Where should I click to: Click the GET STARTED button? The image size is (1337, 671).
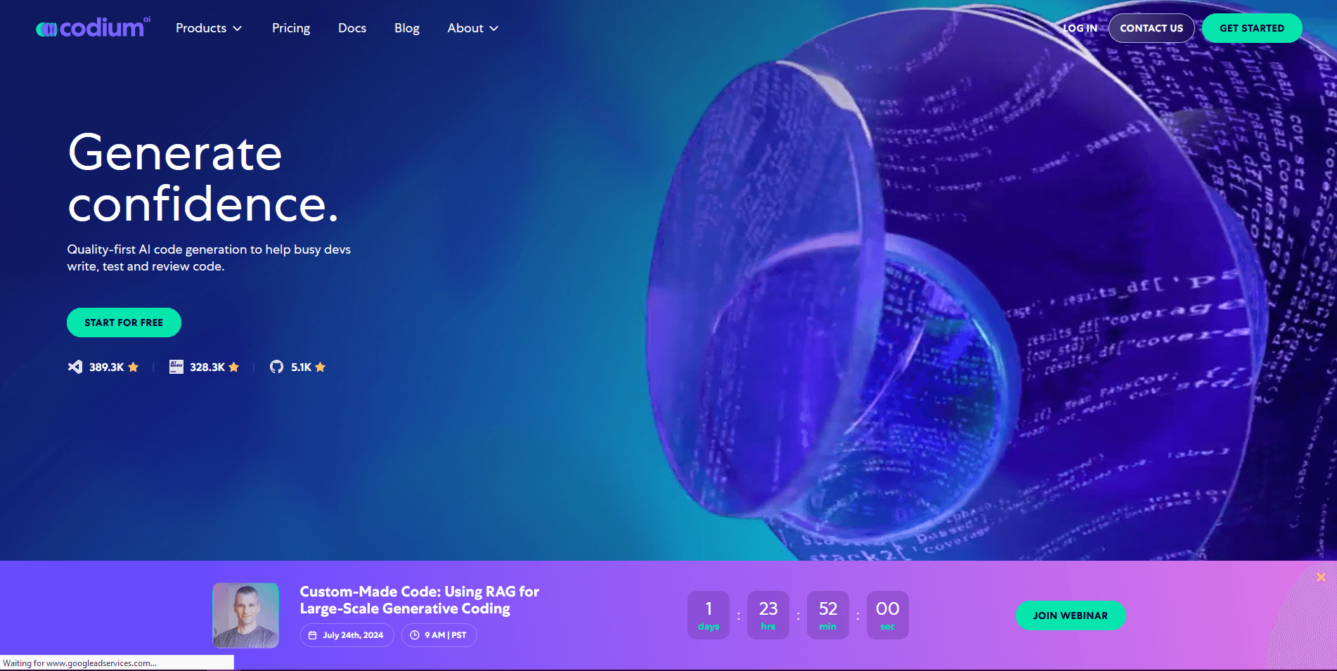point(1252,28)
